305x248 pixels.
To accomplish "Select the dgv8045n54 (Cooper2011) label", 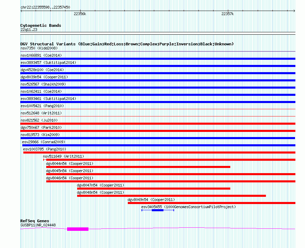I will point(70,171).
